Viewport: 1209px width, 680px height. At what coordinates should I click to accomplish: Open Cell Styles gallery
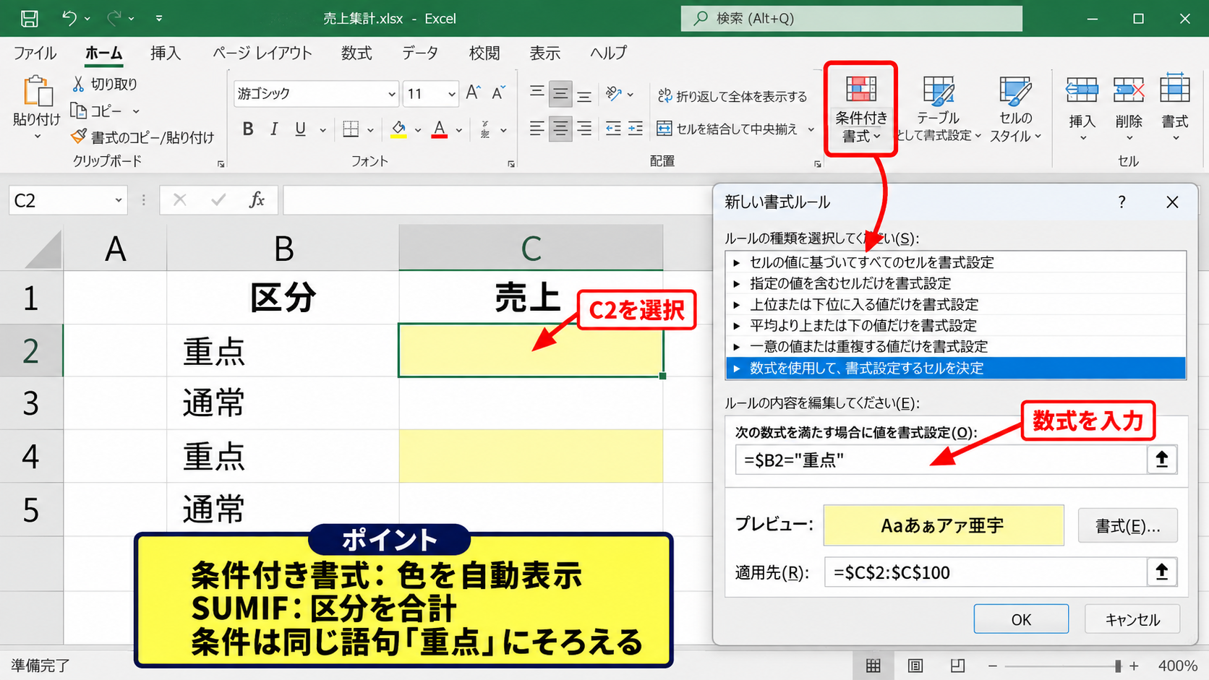click(1015, 109)
